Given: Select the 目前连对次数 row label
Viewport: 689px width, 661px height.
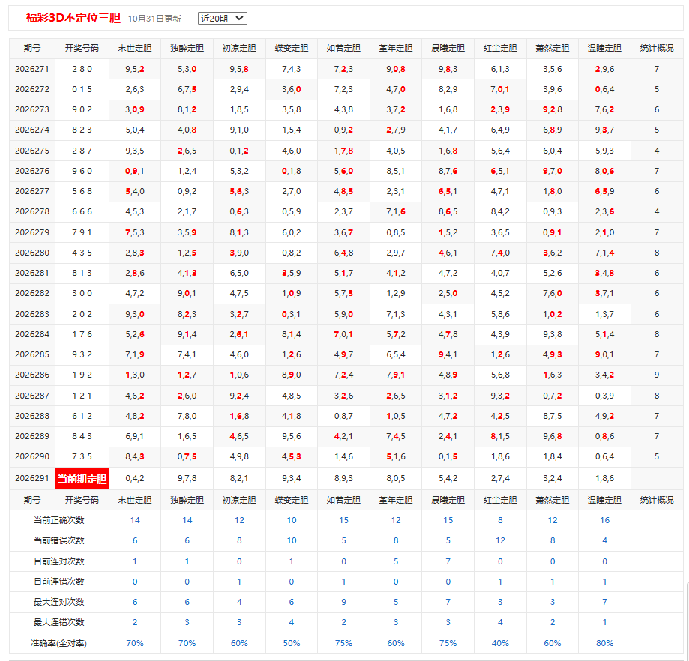Looking at the screenshot, I should 59,561.
